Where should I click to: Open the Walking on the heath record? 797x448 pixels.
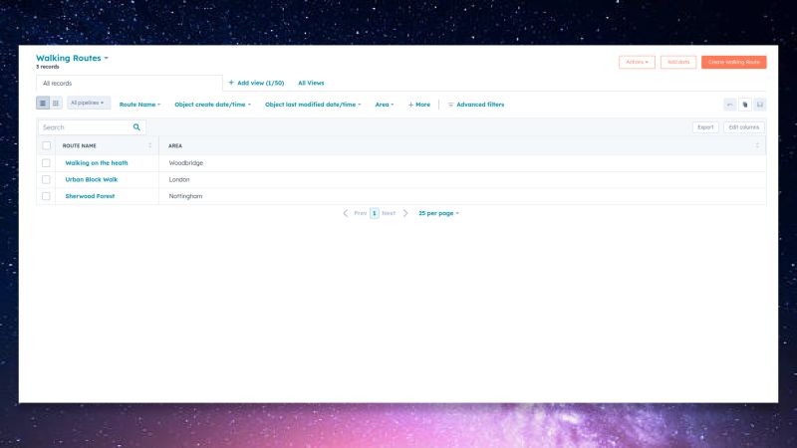pos(97,163)
